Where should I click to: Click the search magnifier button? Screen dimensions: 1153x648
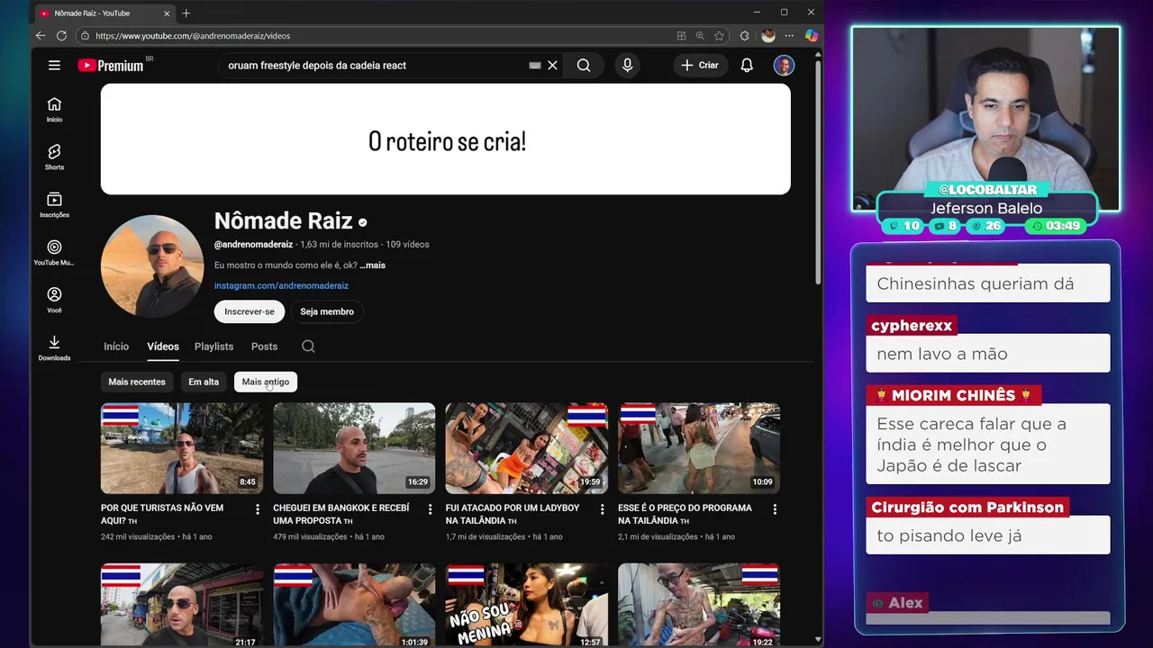(x=584, y=65)
